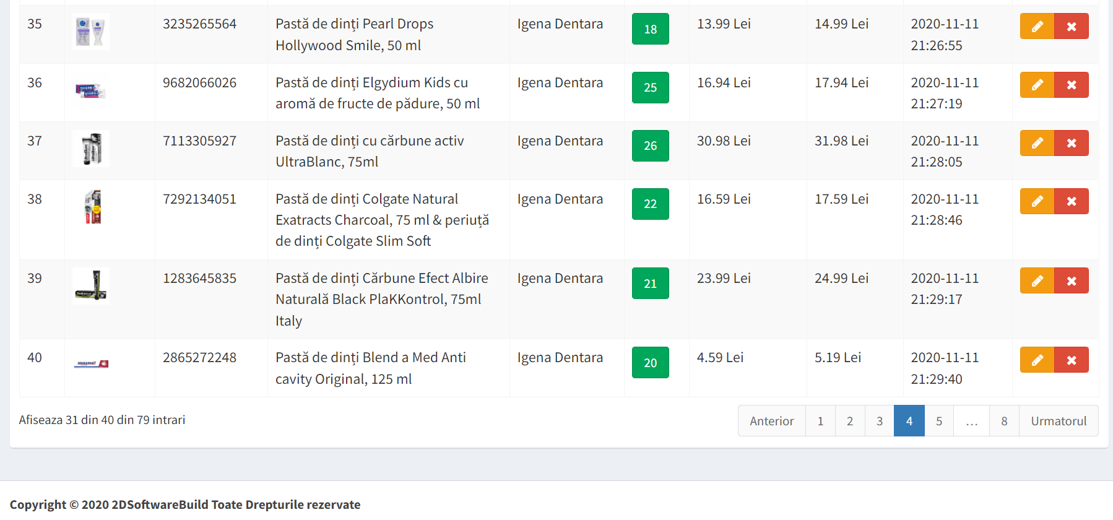Open the UltraBlanc charcoal toothpaste thumbnail
Image resolution: width=1113 pixels, height=520 pixels.
click(x=91, y=149)
